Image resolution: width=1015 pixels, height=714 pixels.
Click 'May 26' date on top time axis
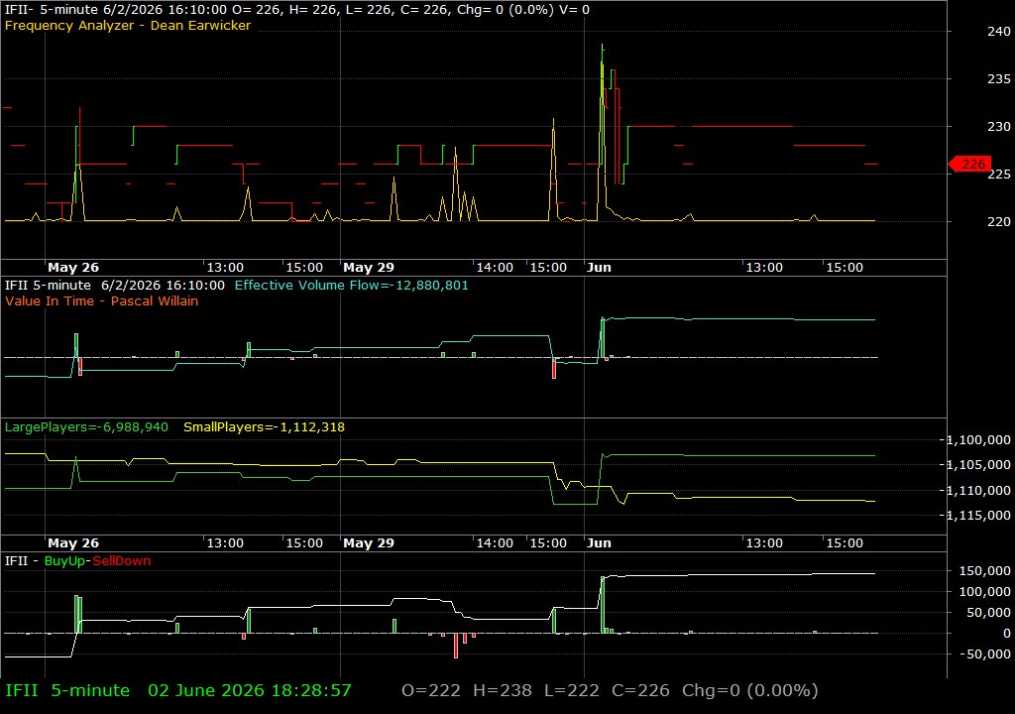[73, 267]
